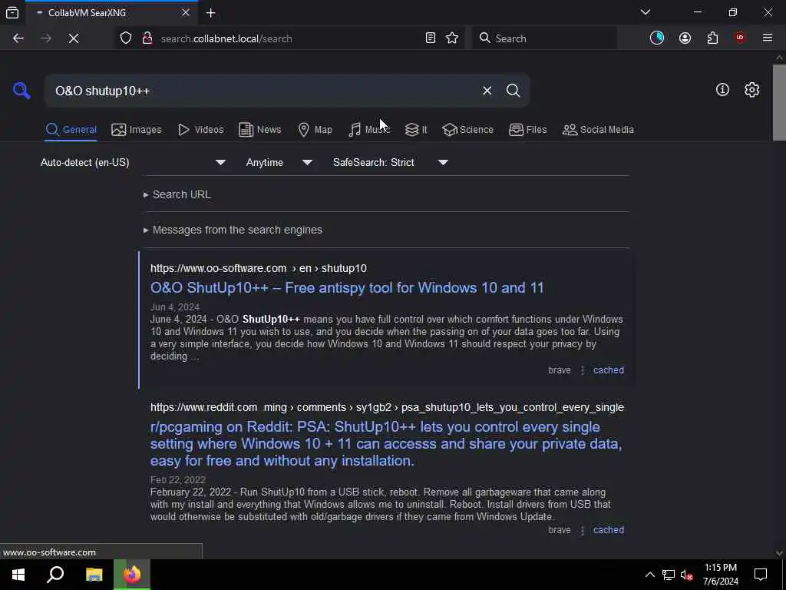Open the Extensions puzzle icon
This screenshot has width=786, height=590.
click(x=712, y=38)
